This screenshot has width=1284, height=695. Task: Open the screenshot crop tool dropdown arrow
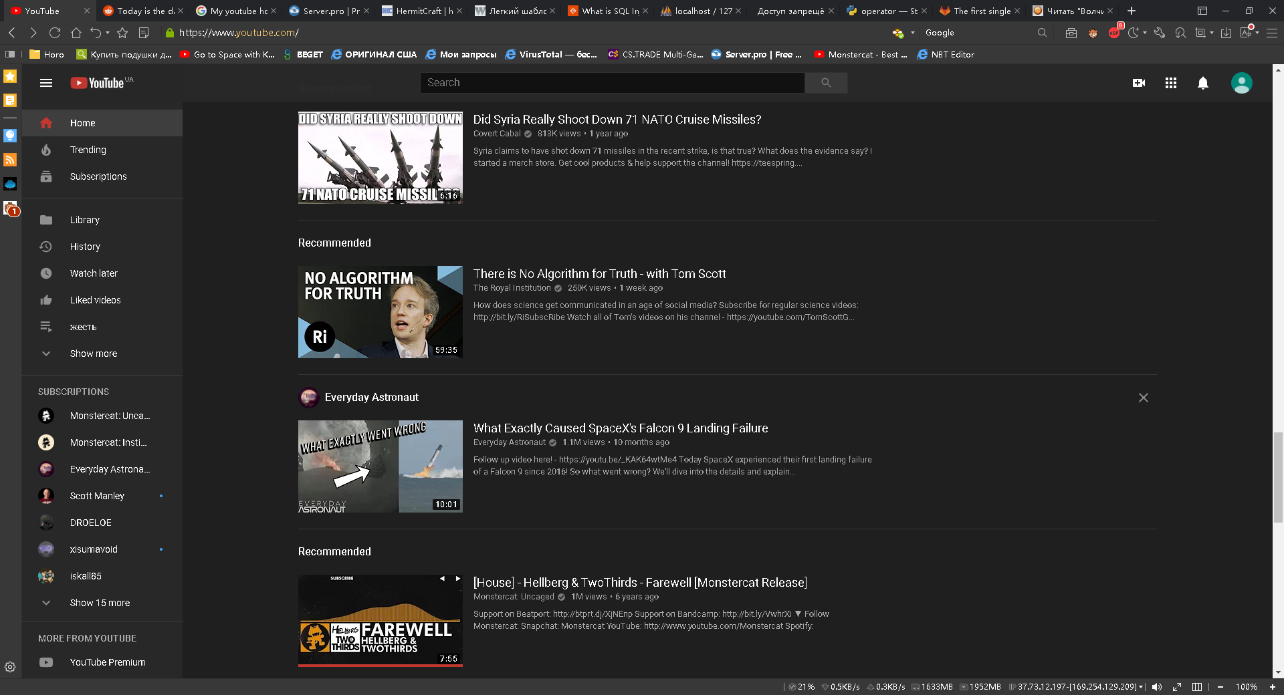pyautogui.click(x=1212, y=33)
